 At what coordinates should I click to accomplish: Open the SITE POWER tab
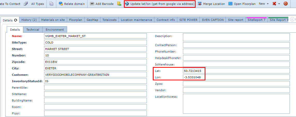click(x=188, y=20)
